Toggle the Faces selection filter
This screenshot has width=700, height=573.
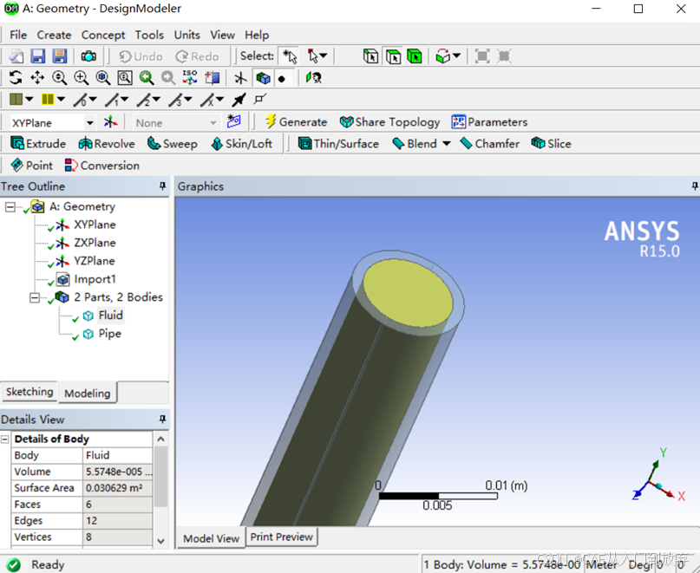pyautogui.click(x=393, y=56)
